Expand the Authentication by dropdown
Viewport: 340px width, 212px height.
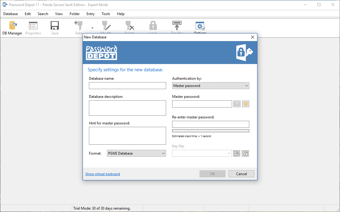(x=211, y=85)
